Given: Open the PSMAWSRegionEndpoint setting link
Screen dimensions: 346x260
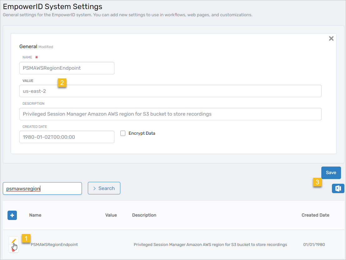Looking at the screenshot, I should click(55, 244).
